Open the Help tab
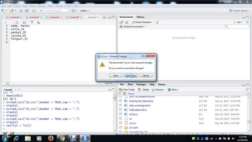The width and height of the screenshot is (252, 142). click(152, 84)
